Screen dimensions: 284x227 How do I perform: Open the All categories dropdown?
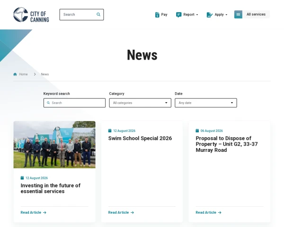[x=140, y=103]
